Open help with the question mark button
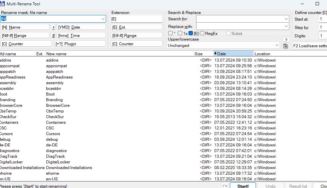The height and width of the screenshot is (188, 327). [x=286, y=40]
